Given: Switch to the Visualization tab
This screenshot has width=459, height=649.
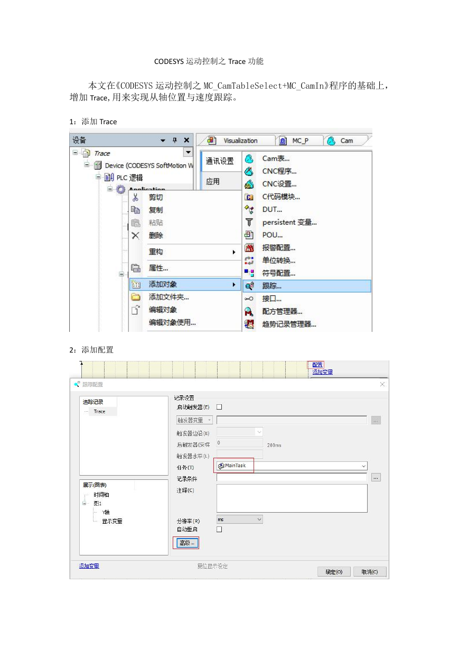Looking at the screenshot, I should [240, 141].
